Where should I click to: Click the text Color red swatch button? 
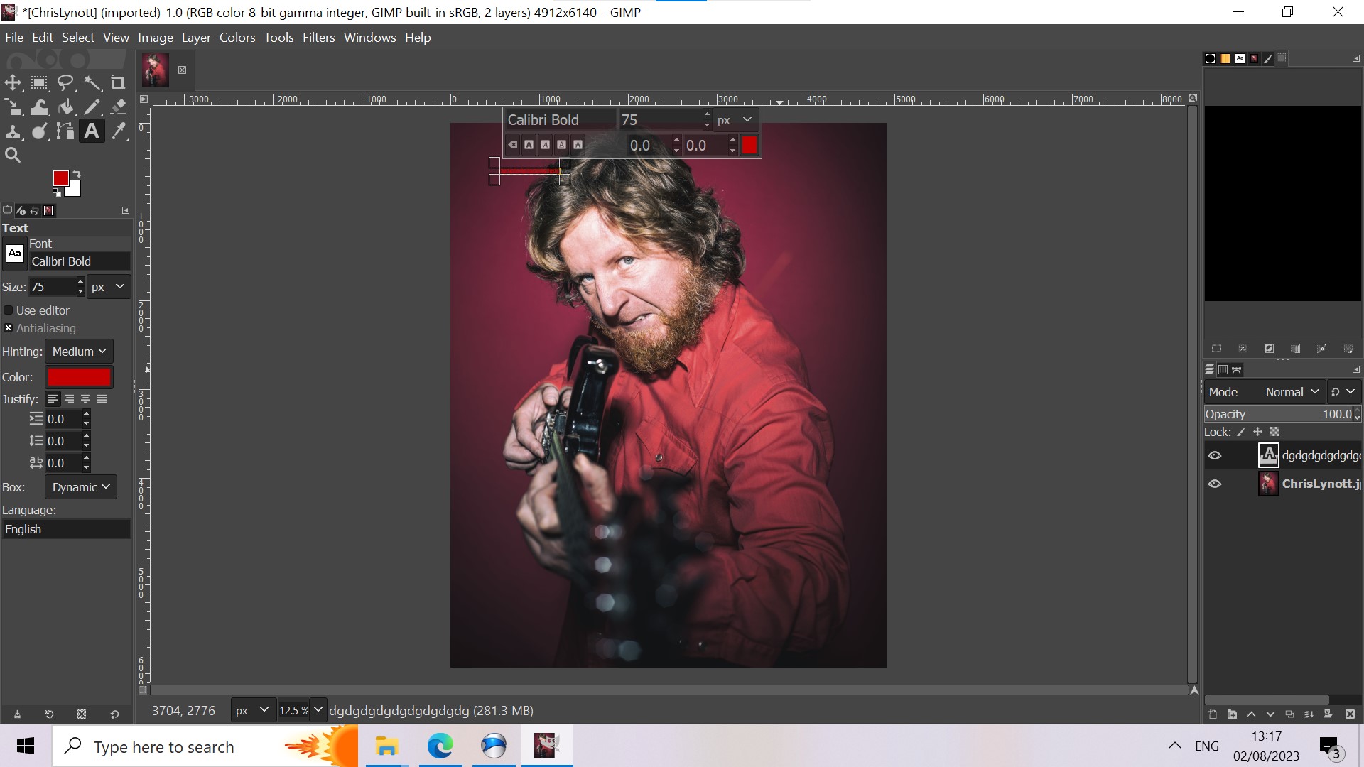(x=79, y=377)
